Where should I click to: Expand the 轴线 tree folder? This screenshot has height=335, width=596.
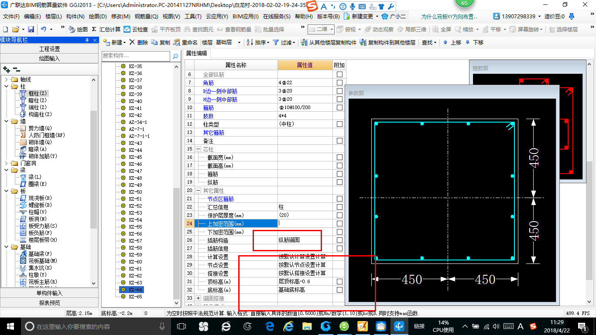[x=7, y=79]
